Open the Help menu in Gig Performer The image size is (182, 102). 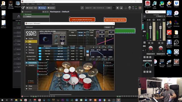[53, 4]
